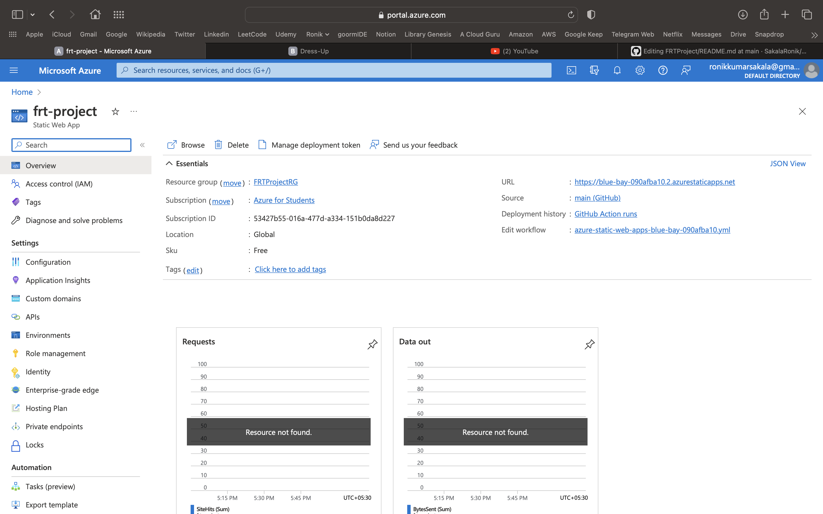Open feedback icon in Azure header
This screenshot has width=823, height=514.
click(686, 70)
